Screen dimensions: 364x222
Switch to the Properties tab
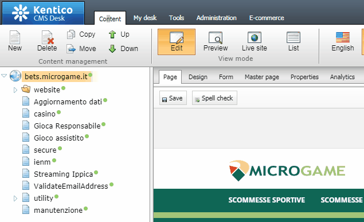point(304,77)
